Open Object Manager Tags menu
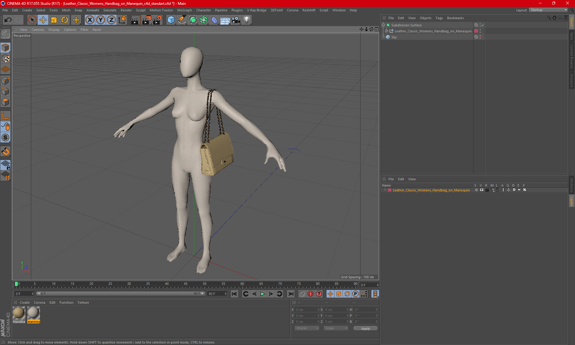Screen dimensions: 575x345 439,18
